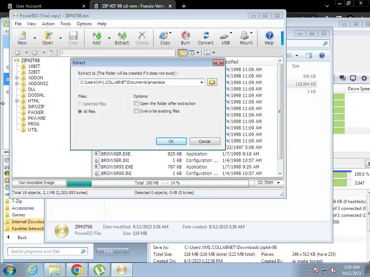Screen dimensions: 370x277
Task: Click the Burn toolbar icon
Action: click(185, 38)
